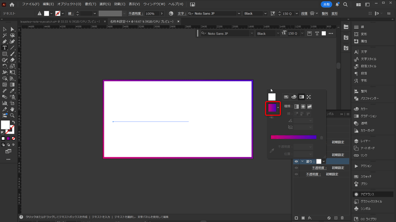Select the Line Segment tool
This screenshot has width=396, height=222.
click(12, 48)
